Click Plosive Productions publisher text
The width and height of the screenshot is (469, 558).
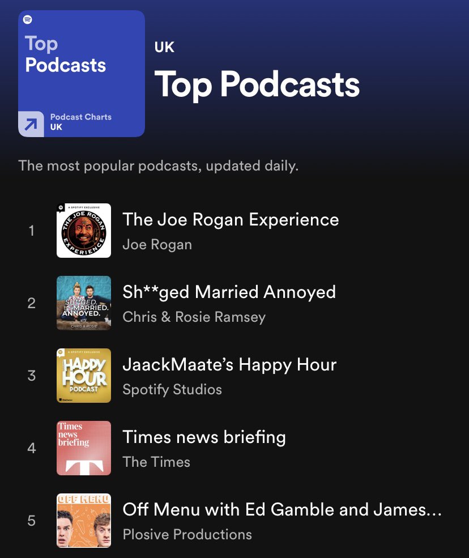(187, 535)
